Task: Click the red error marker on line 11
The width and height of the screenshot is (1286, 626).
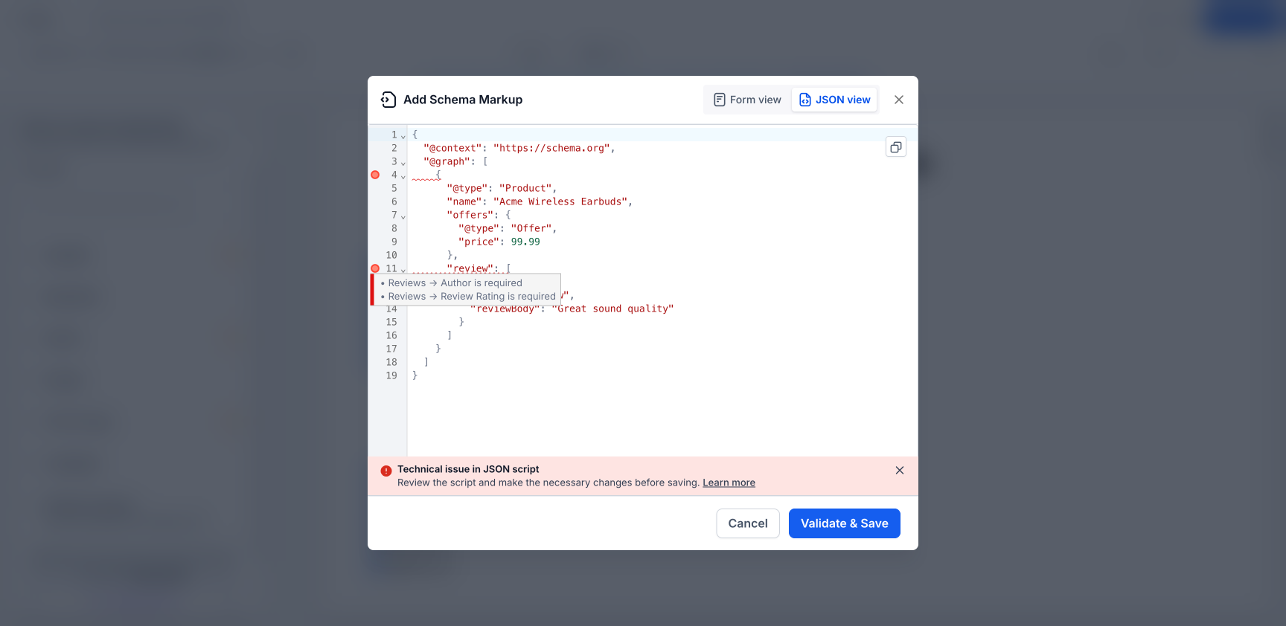Action: (375, 268)
